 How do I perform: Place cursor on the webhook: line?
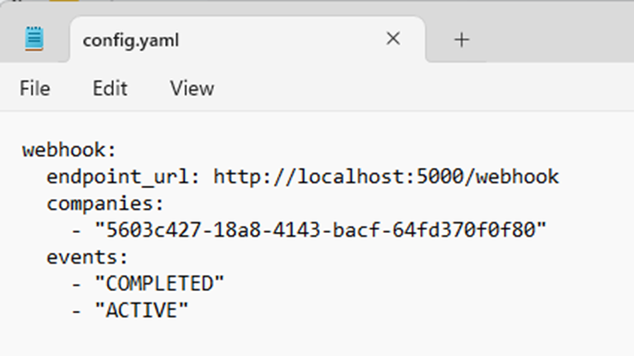coord(69,150)
